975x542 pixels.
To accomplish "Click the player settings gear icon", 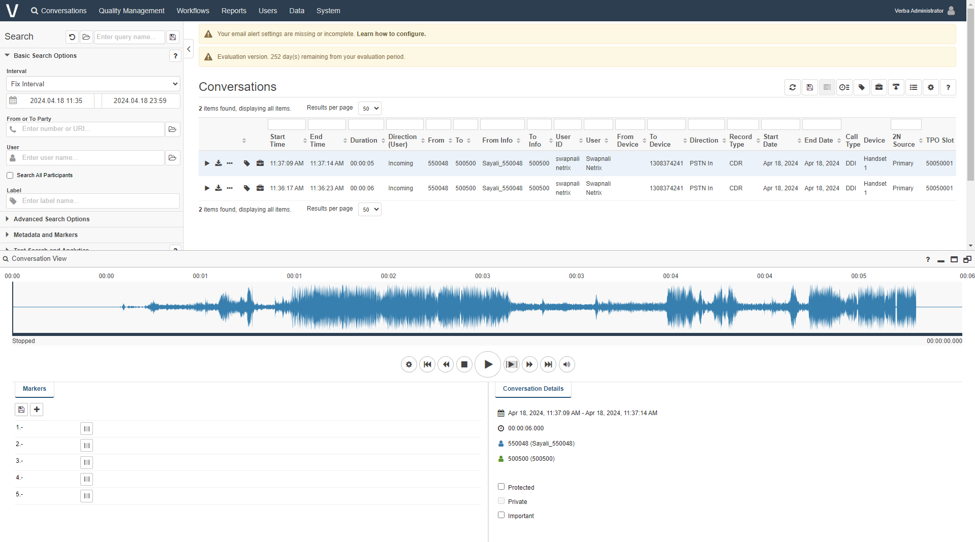I will click(x=409, y=364).
